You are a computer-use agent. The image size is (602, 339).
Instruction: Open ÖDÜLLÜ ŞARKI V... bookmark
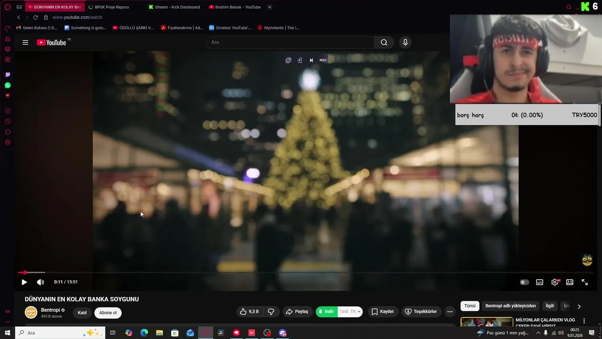(133, 28)
